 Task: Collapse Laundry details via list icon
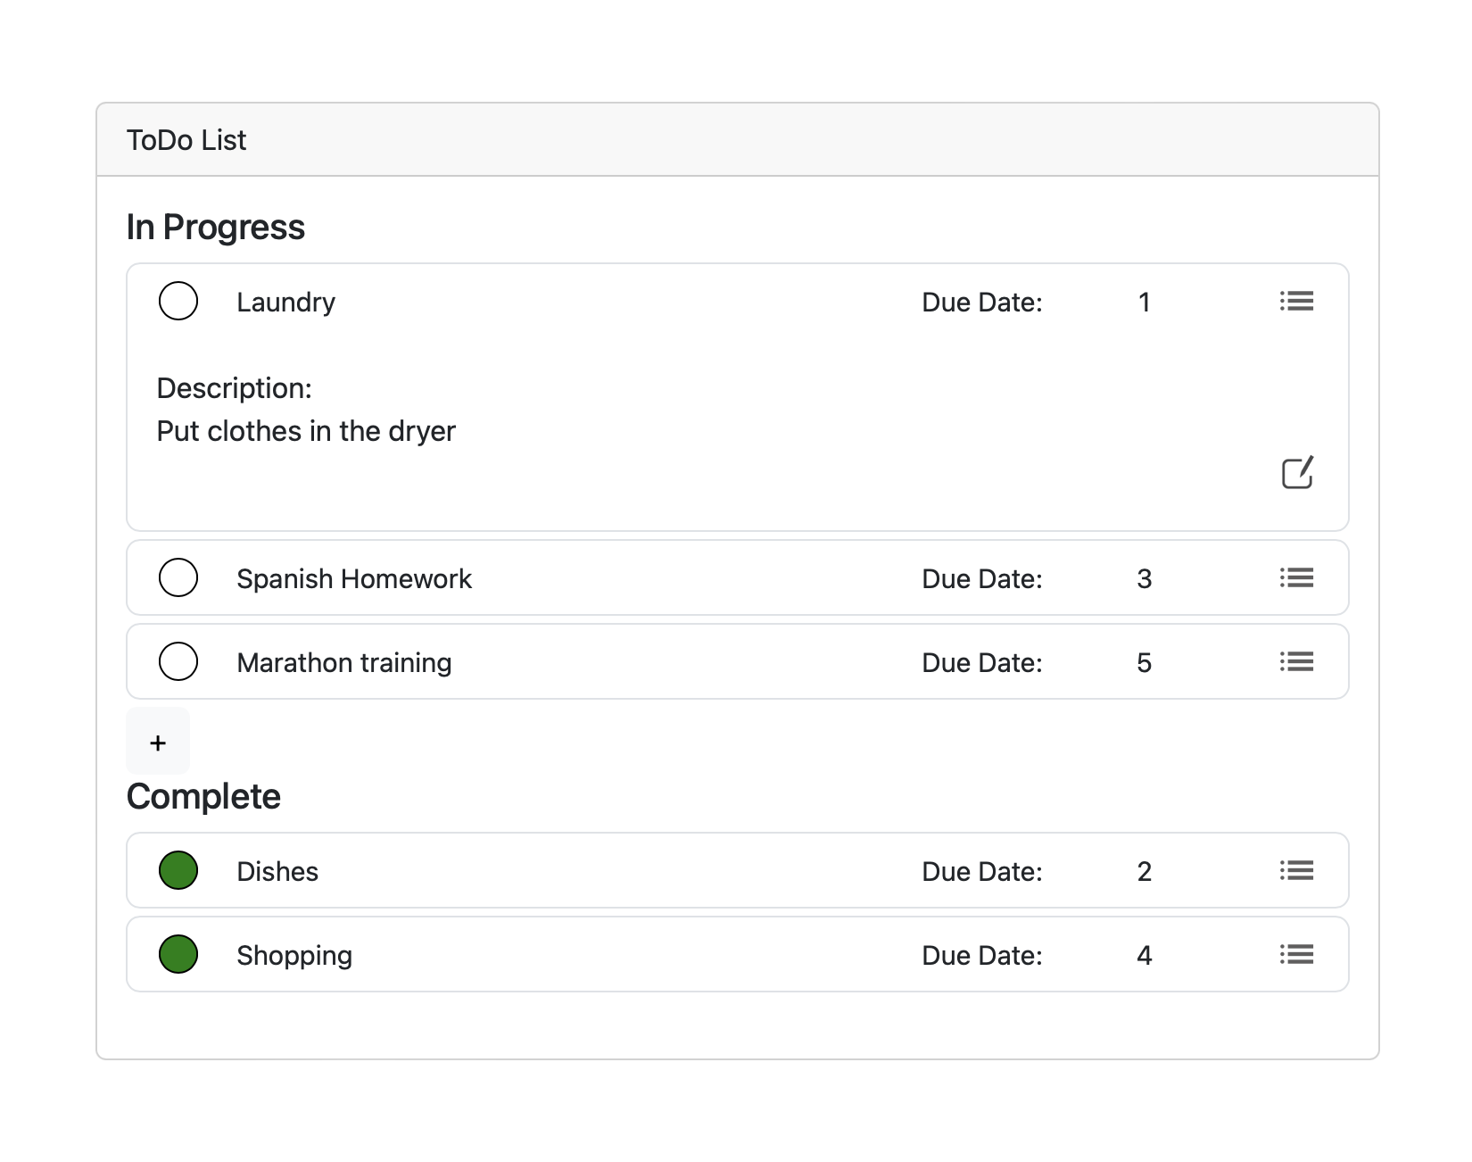[1296, 301]
